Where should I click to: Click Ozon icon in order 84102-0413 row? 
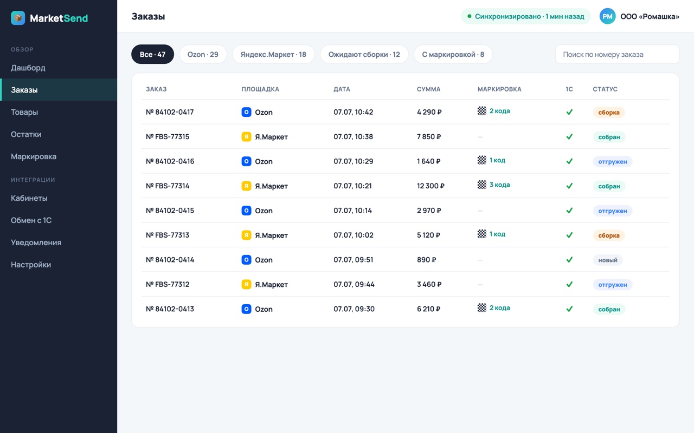pos(246,309)
